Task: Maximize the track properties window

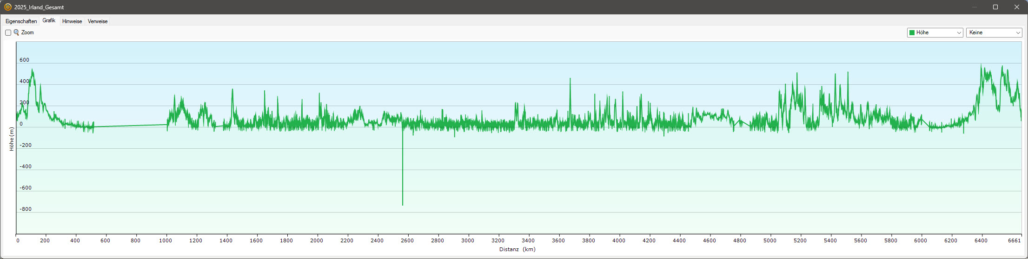Action: tap(995, 7)
